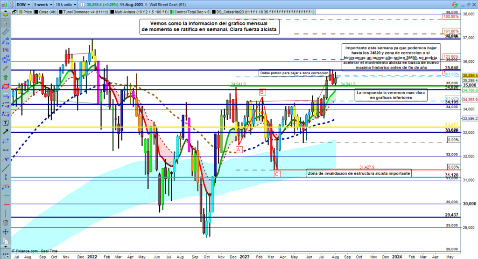This screenshot has height=259, width=478.
Task: Select the red ellipse drawing tool
Action: click(6, 86)
